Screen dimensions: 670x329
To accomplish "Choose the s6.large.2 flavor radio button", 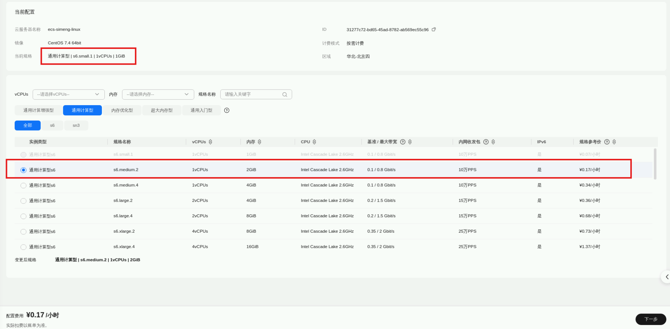I will coord(24,201).
